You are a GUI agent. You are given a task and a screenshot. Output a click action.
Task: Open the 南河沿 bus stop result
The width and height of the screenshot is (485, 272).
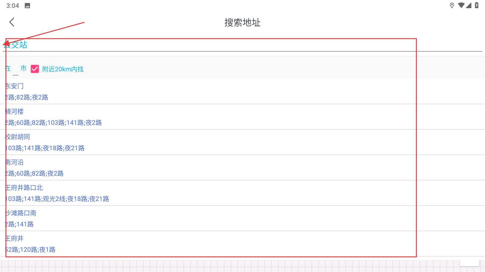point(242,168)
